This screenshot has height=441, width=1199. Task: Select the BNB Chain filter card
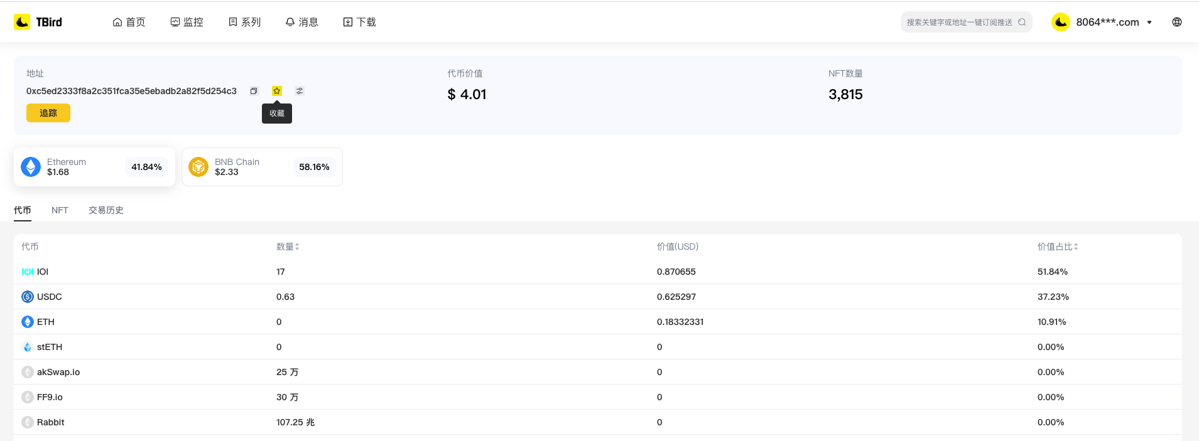click(262, 167)
